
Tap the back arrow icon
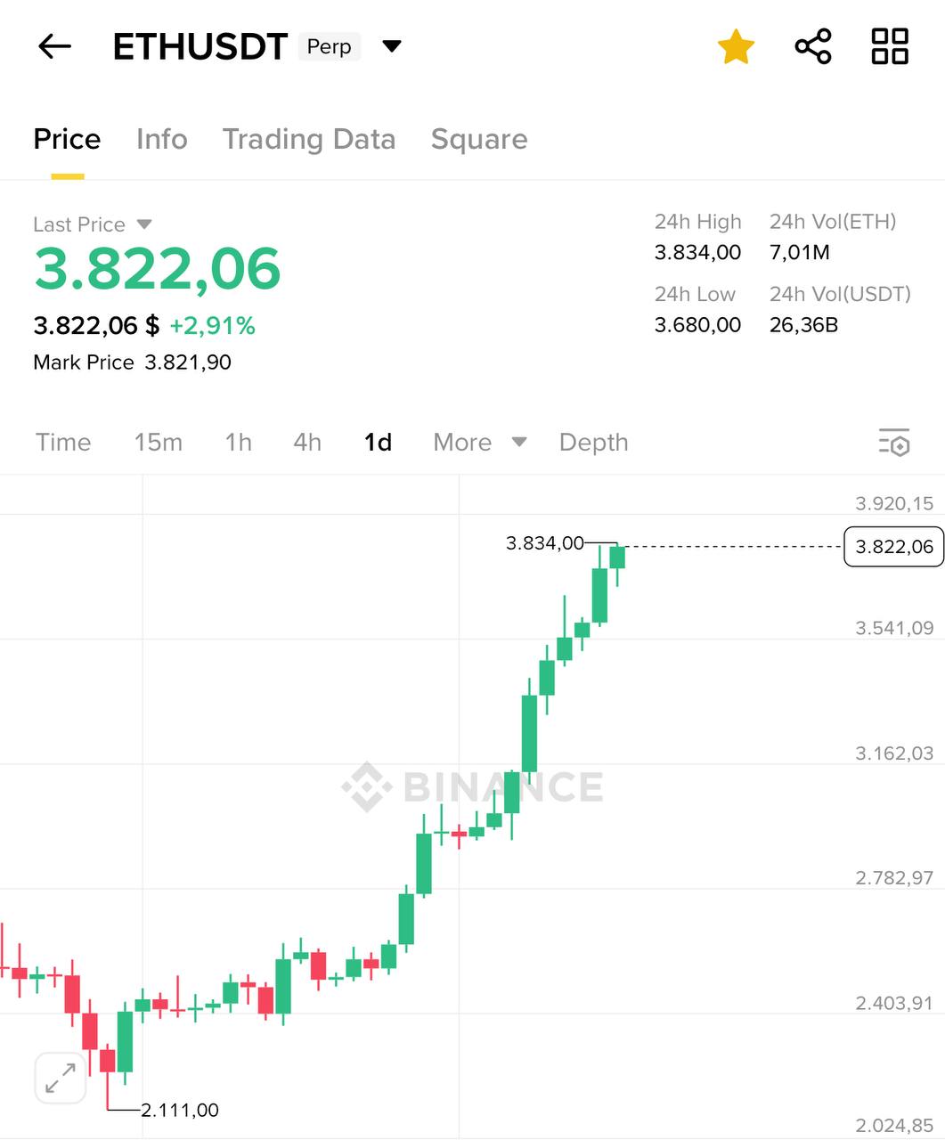[54, 46]
